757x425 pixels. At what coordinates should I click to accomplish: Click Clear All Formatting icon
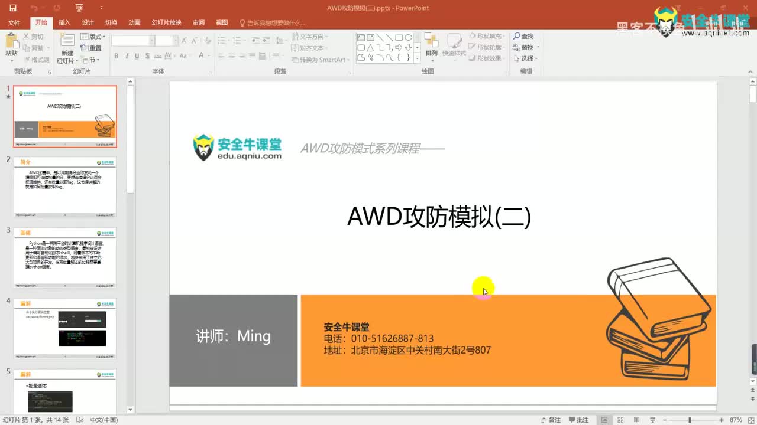click(207, 41)
